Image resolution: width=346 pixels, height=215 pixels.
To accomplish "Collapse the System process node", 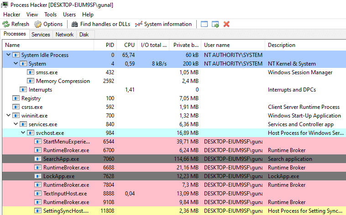I will [x=16, y=63].
